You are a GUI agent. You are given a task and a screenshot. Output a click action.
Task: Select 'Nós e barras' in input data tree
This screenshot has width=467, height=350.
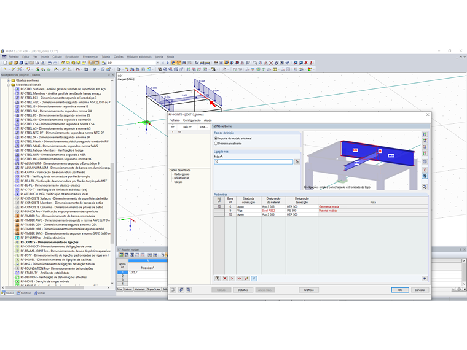(182, 178)
